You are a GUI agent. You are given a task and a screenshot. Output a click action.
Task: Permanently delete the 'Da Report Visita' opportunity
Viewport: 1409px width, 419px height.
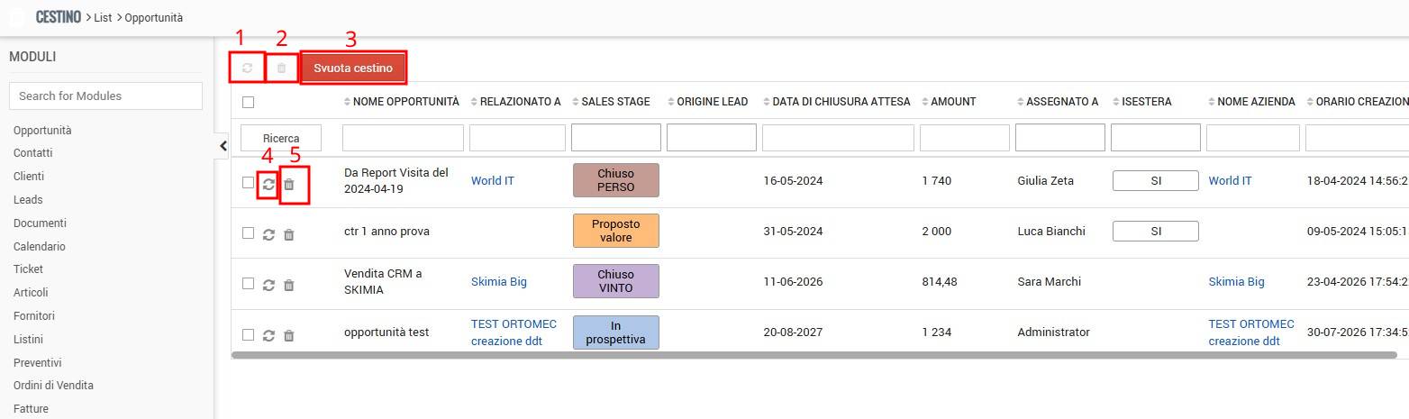289,184
